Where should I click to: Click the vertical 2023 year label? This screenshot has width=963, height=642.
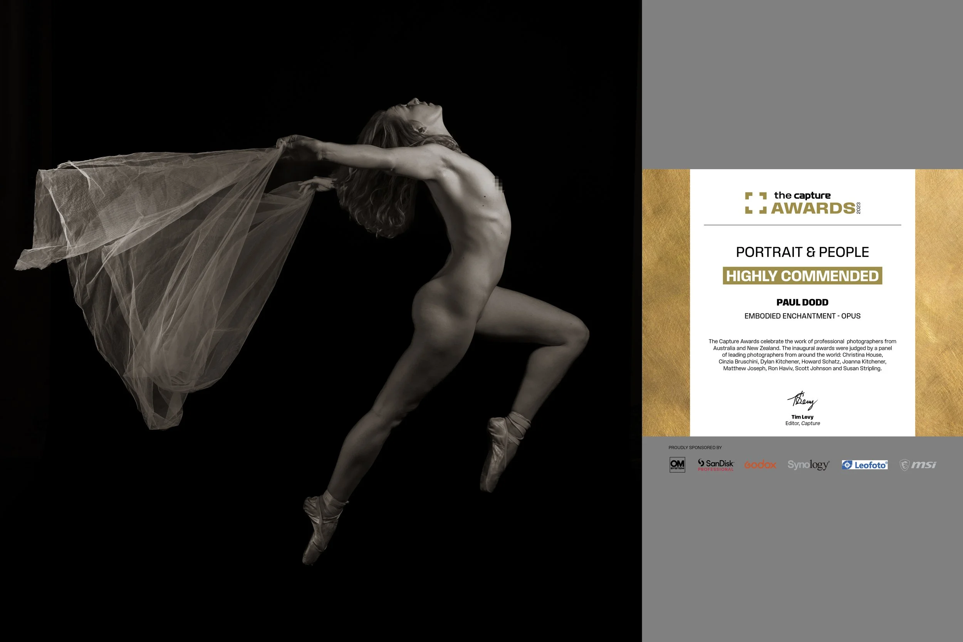(x=859, y=208)
